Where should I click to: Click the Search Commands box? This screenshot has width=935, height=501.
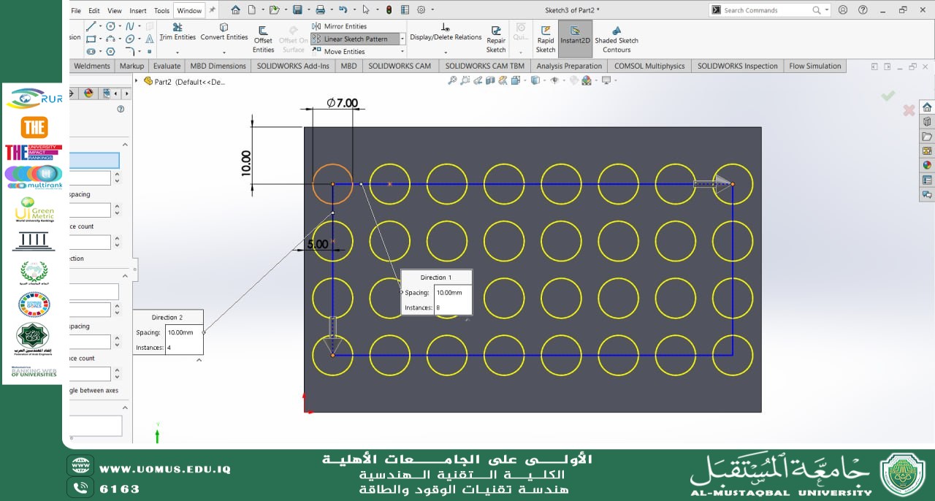(767, 10)
